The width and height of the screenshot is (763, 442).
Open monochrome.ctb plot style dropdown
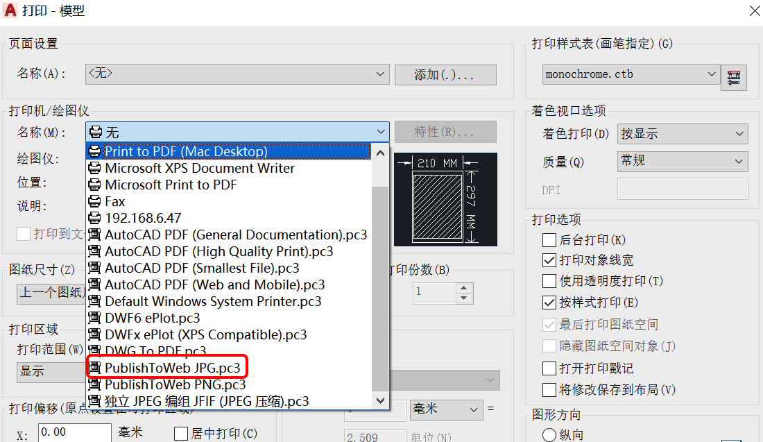point(631,74)
